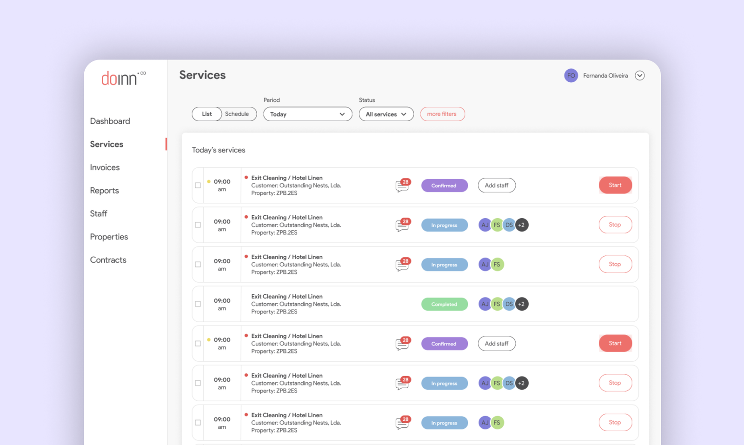Screen dimensions: 744x445
Task: Tick the checkbox of the first Confirmed service row
Action: click(x=198, y=186)
